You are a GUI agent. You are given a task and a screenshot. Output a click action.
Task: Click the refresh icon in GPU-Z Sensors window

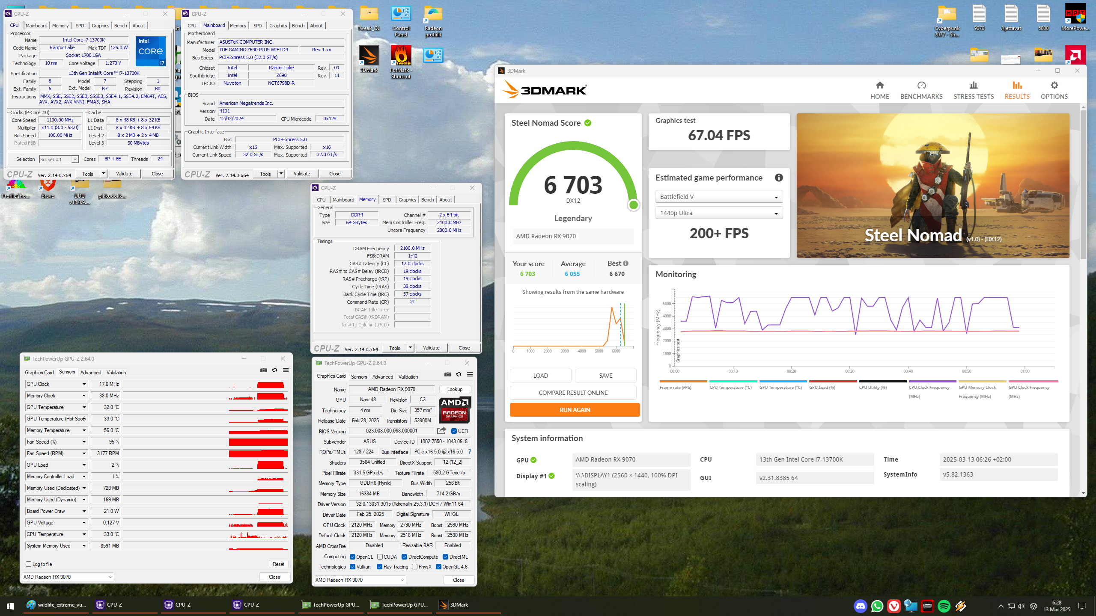pyautogui.click(x=275, y=370)
